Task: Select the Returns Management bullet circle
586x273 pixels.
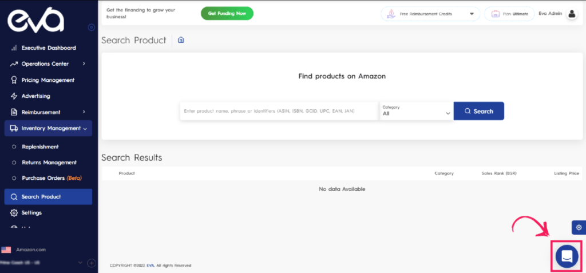Action: [14, 163]
